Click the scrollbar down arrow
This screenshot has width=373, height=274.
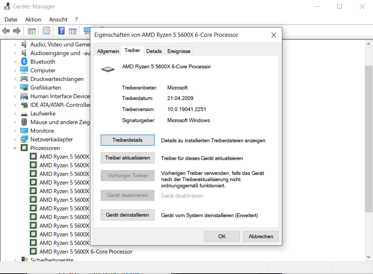[368, 257]
